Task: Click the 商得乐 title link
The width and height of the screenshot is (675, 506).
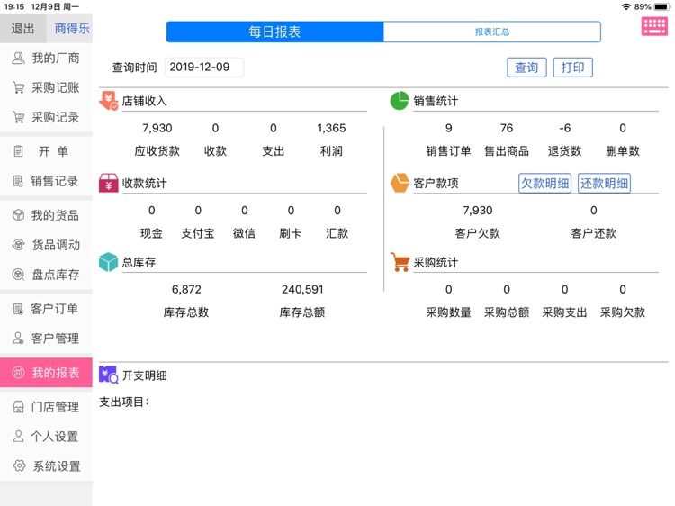Action: pos(72,29)
